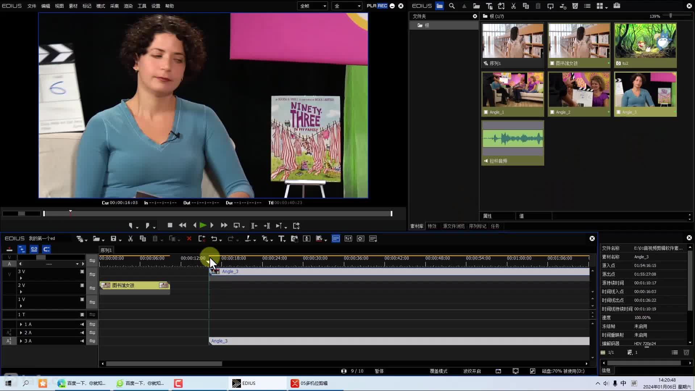Click the Rewind button in the player

coord(183,225)
